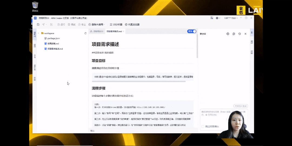
Task: Click the 调试 debug button
Action: point(71,25)
